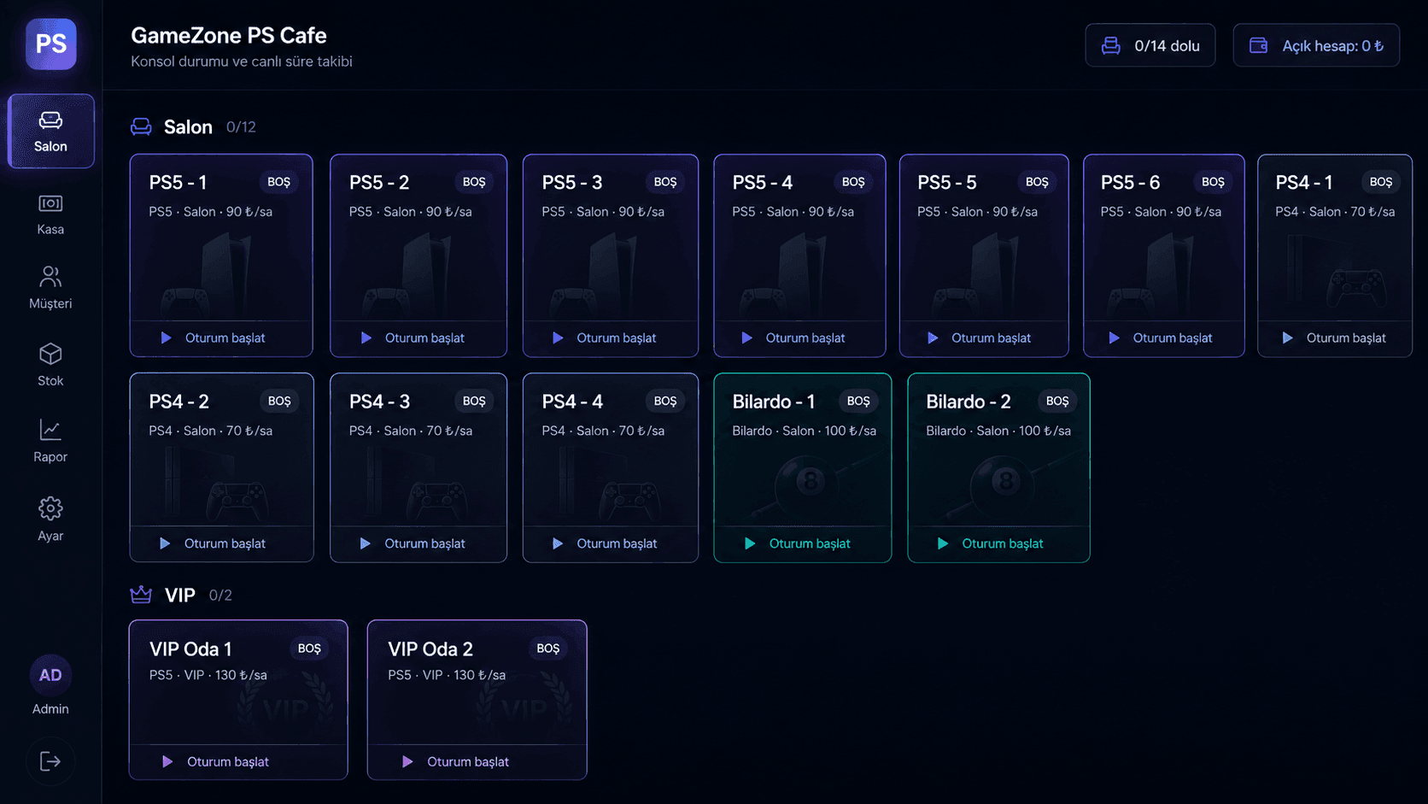
Task: Click the BOŞ badge on Bilardo - 2
Action: (x=1057, y=401)
